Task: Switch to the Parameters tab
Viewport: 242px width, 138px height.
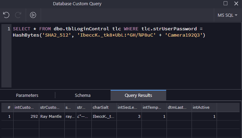Action: [x=27, y=95]
